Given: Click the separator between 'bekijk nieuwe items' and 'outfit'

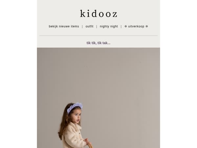Looking at the screenshot, I should point(82,26).
